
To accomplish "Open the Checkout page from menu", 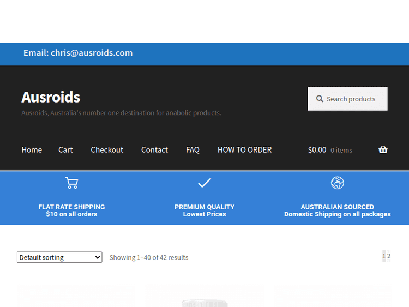I will point(107,150).
